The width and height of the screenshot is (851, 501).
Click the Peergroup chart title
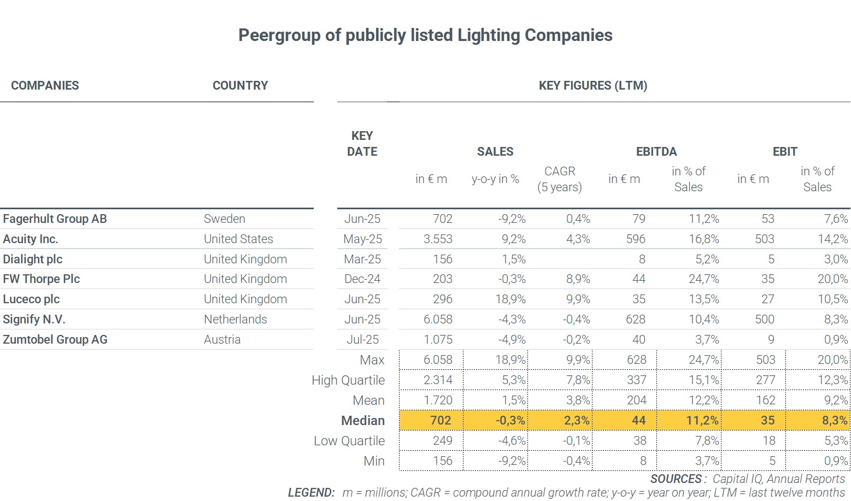click(x=425, y=36)
